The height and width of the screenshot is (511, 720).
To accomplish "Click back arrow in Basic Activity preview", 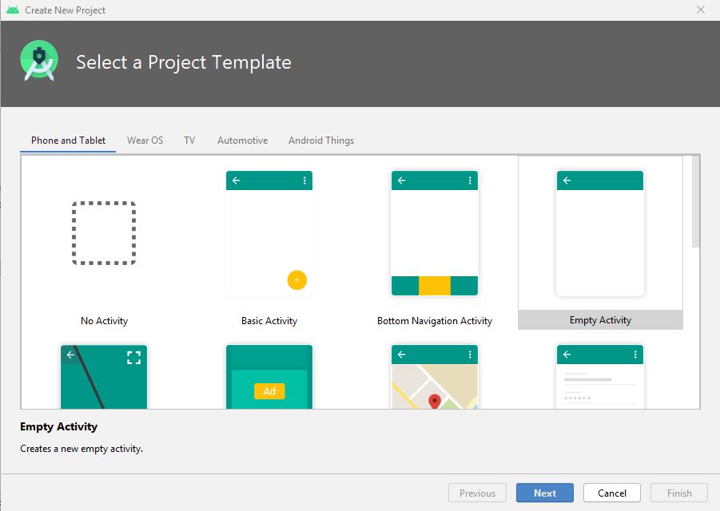I will pos(236,180).
